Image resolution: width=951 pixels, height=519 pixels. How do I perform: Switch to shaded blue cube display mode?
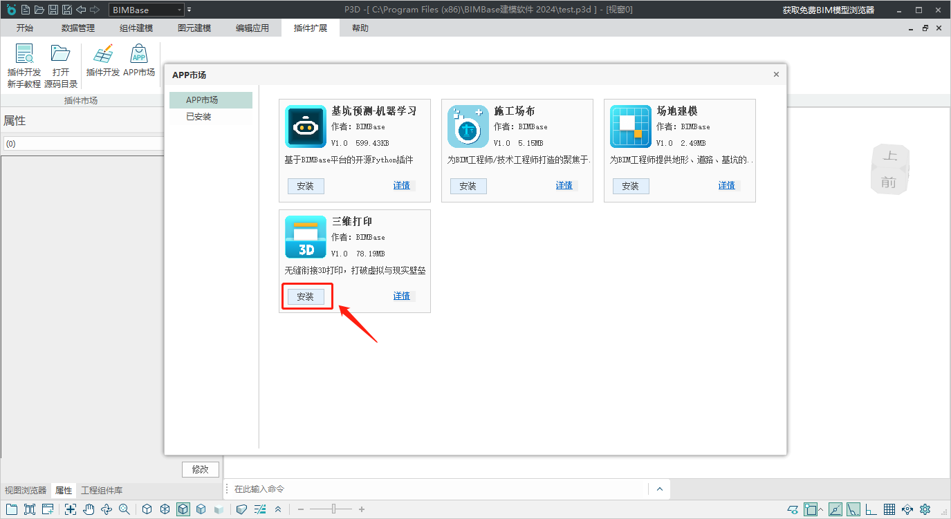pyautogui.click(x=201, y=509)
